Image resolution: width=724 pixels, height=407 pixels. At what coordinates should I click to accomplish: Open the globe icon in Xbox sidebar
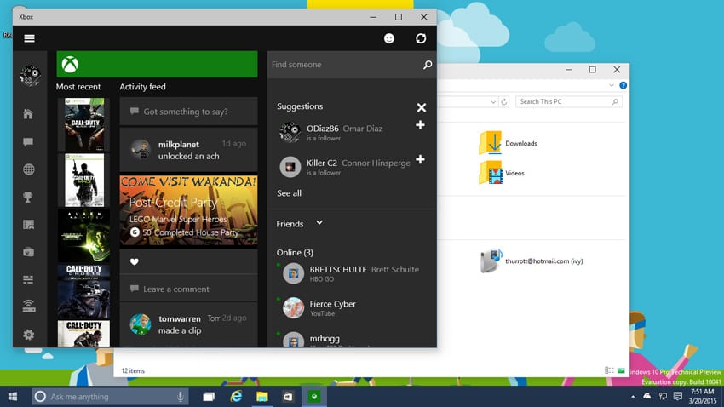[x=29, y=169]
